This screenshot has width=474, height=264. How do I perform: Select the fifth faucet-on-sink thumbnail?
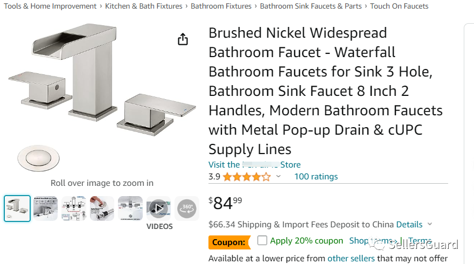click(x=130, y=208)
